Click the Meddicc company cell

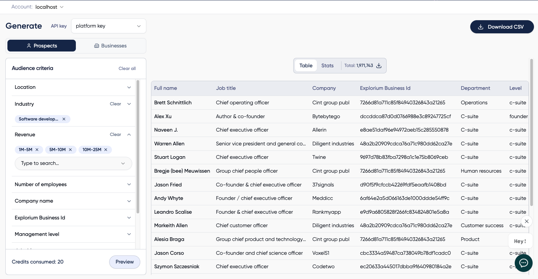[323, 198]
